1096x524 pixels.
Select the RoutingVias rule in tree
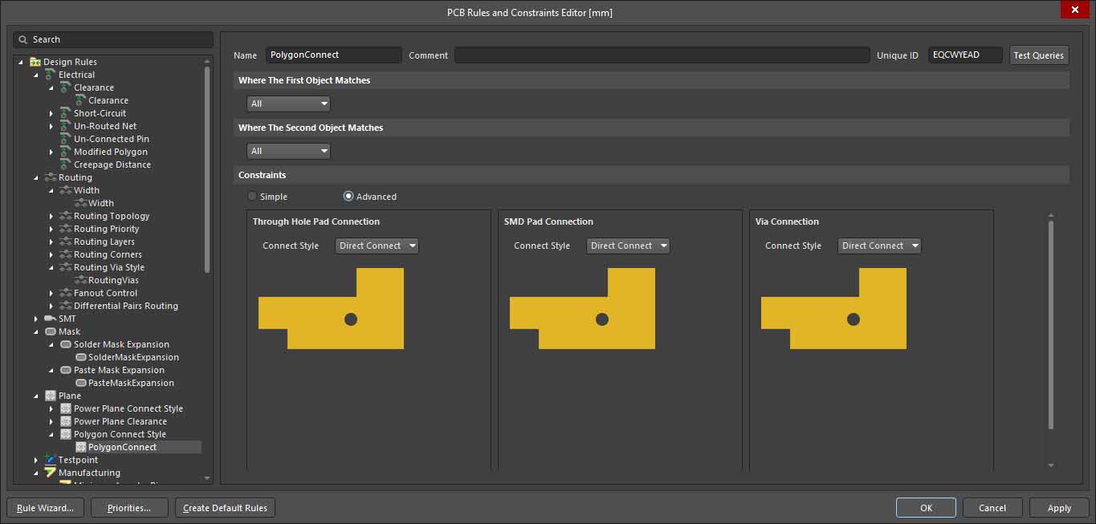click(113, 280)
